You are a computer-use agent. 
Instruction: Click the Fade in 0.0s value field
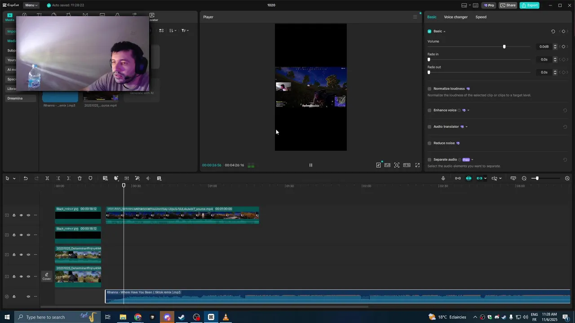(x=544, y=59)
